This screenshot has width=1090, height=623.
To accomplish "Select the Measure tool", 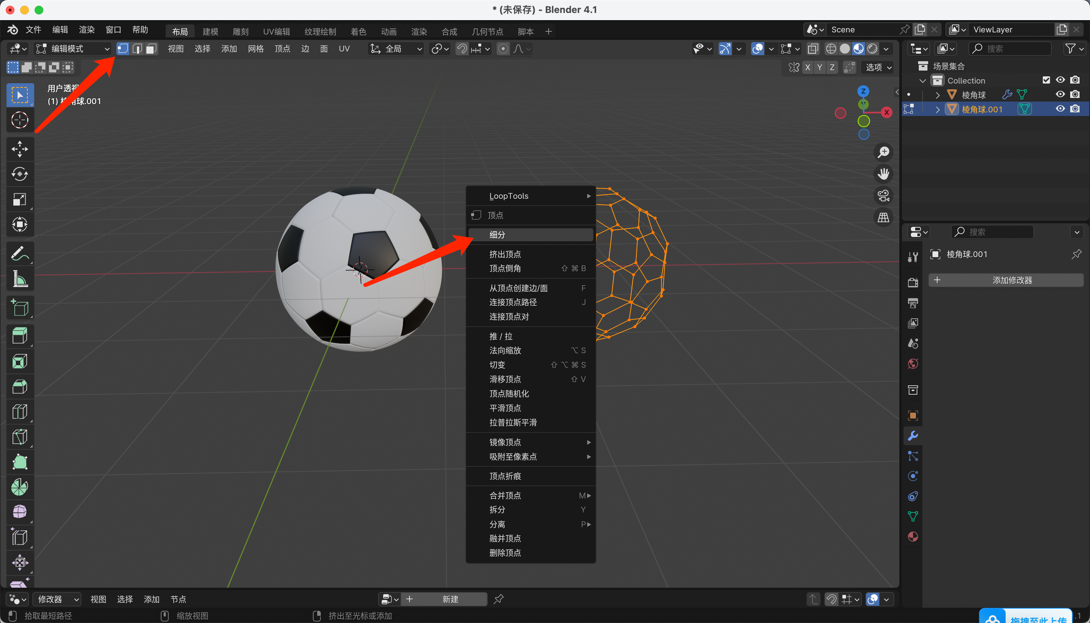I will click(x=20, y=279).
